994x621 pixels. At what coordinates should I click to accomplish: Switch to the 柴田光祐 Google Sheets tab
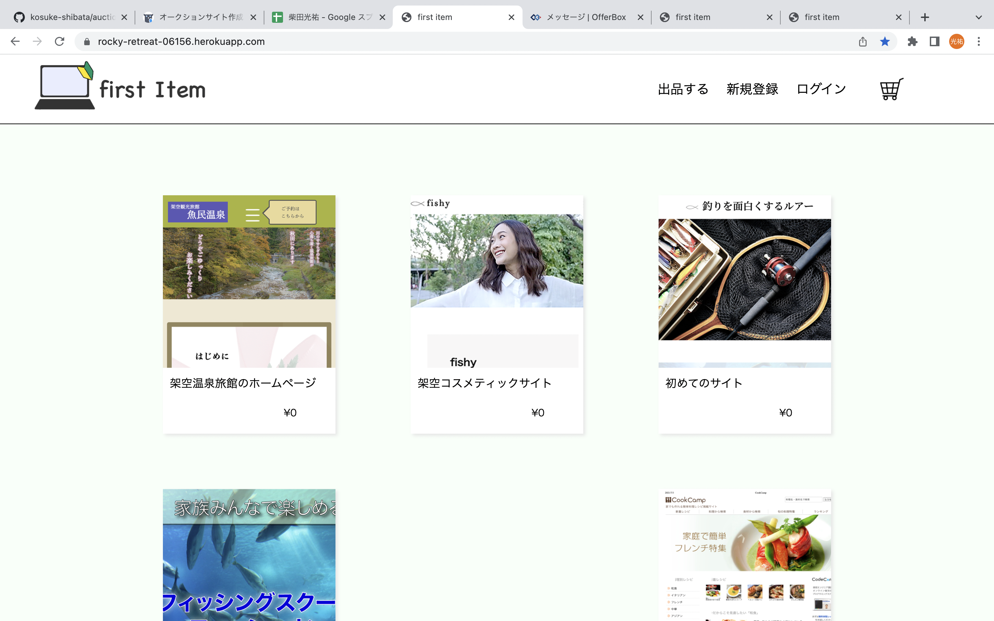click(x=329, y=17)
